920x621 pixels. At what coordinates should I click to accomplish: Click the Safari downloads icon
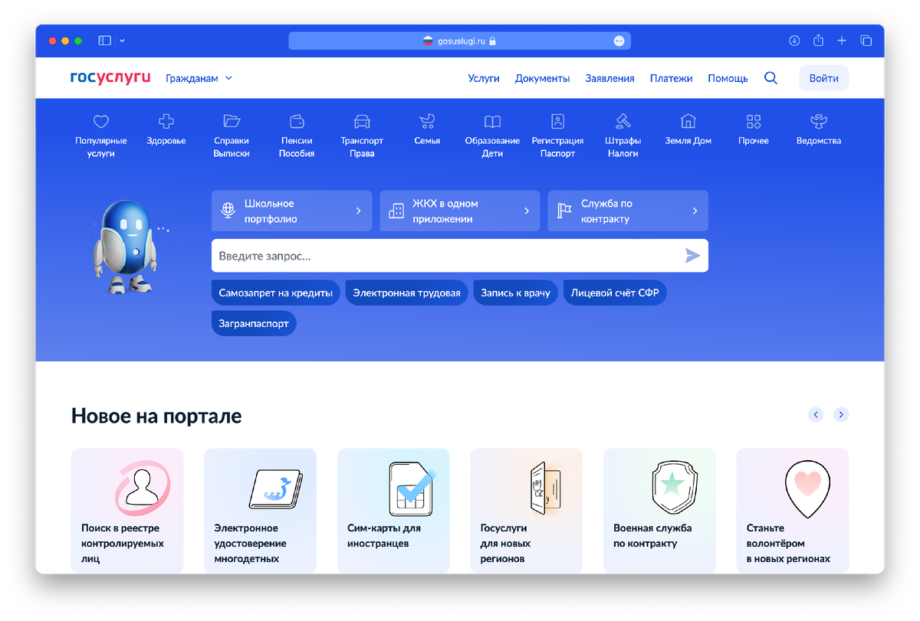click(794, 41)
